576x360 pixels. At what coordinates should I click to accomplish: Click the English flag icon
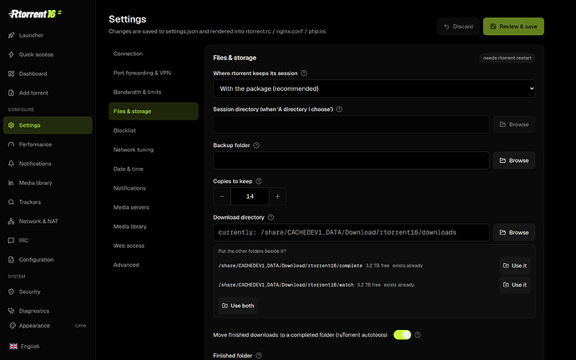13,347
